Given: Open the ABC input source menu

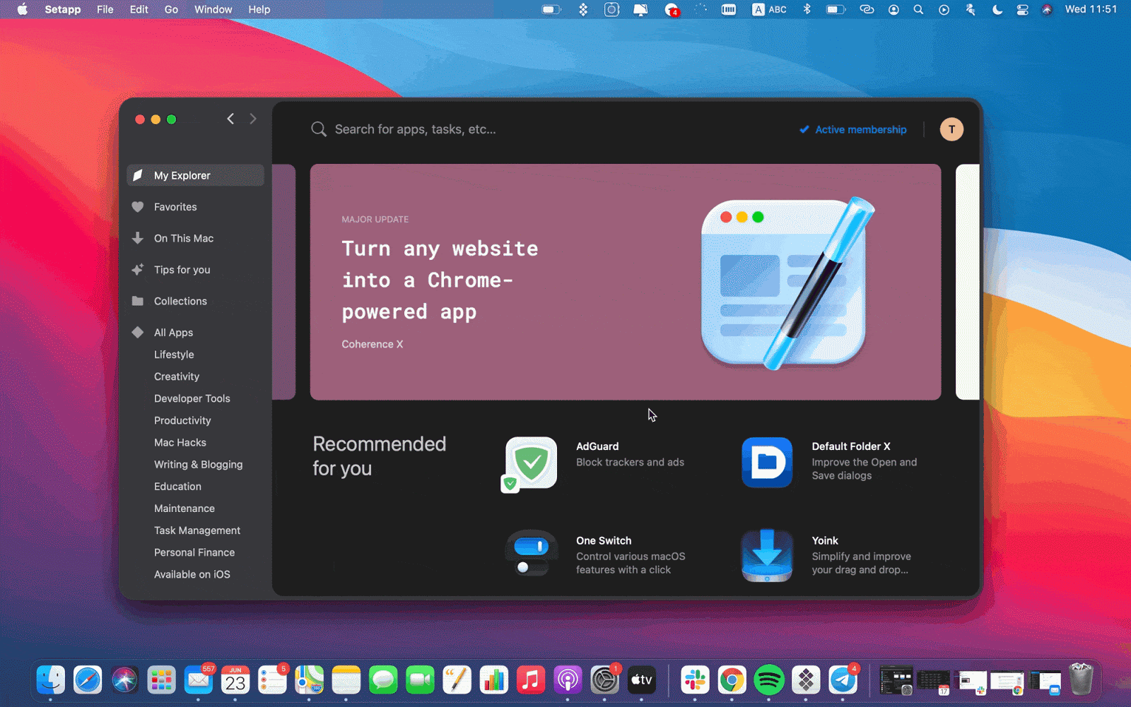Looking at the screenshot, I should [x=769, y=9].
